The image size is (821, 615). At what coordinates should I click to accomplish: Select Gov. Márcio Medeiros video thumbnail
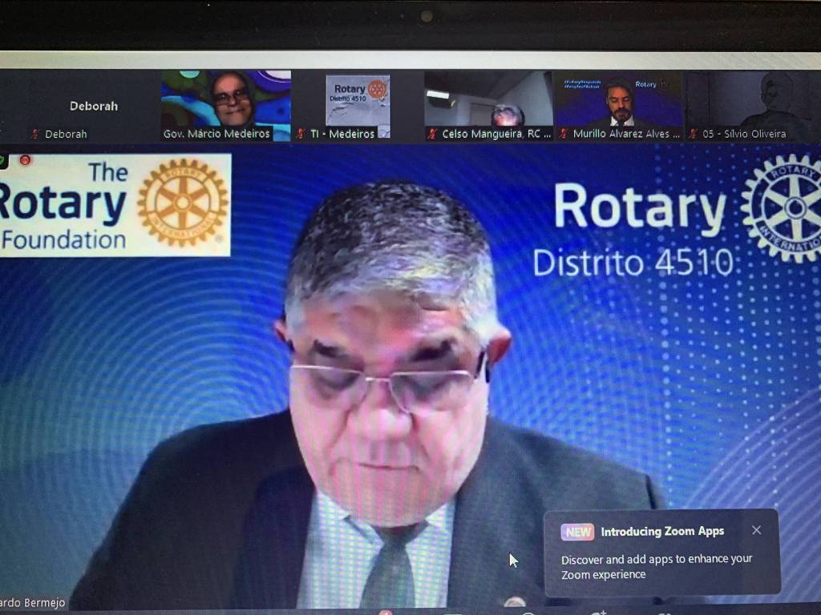click(x=226, y=100)
